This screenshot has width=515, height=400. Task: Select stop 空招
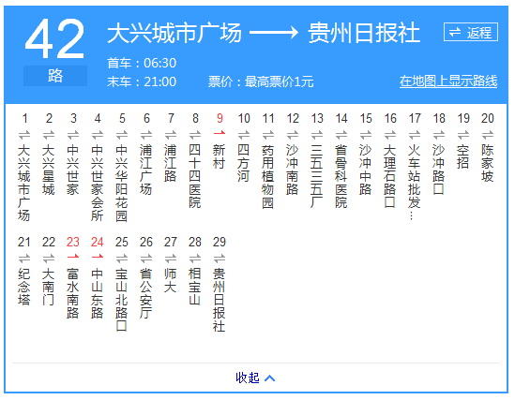click(x=463, y=156)
